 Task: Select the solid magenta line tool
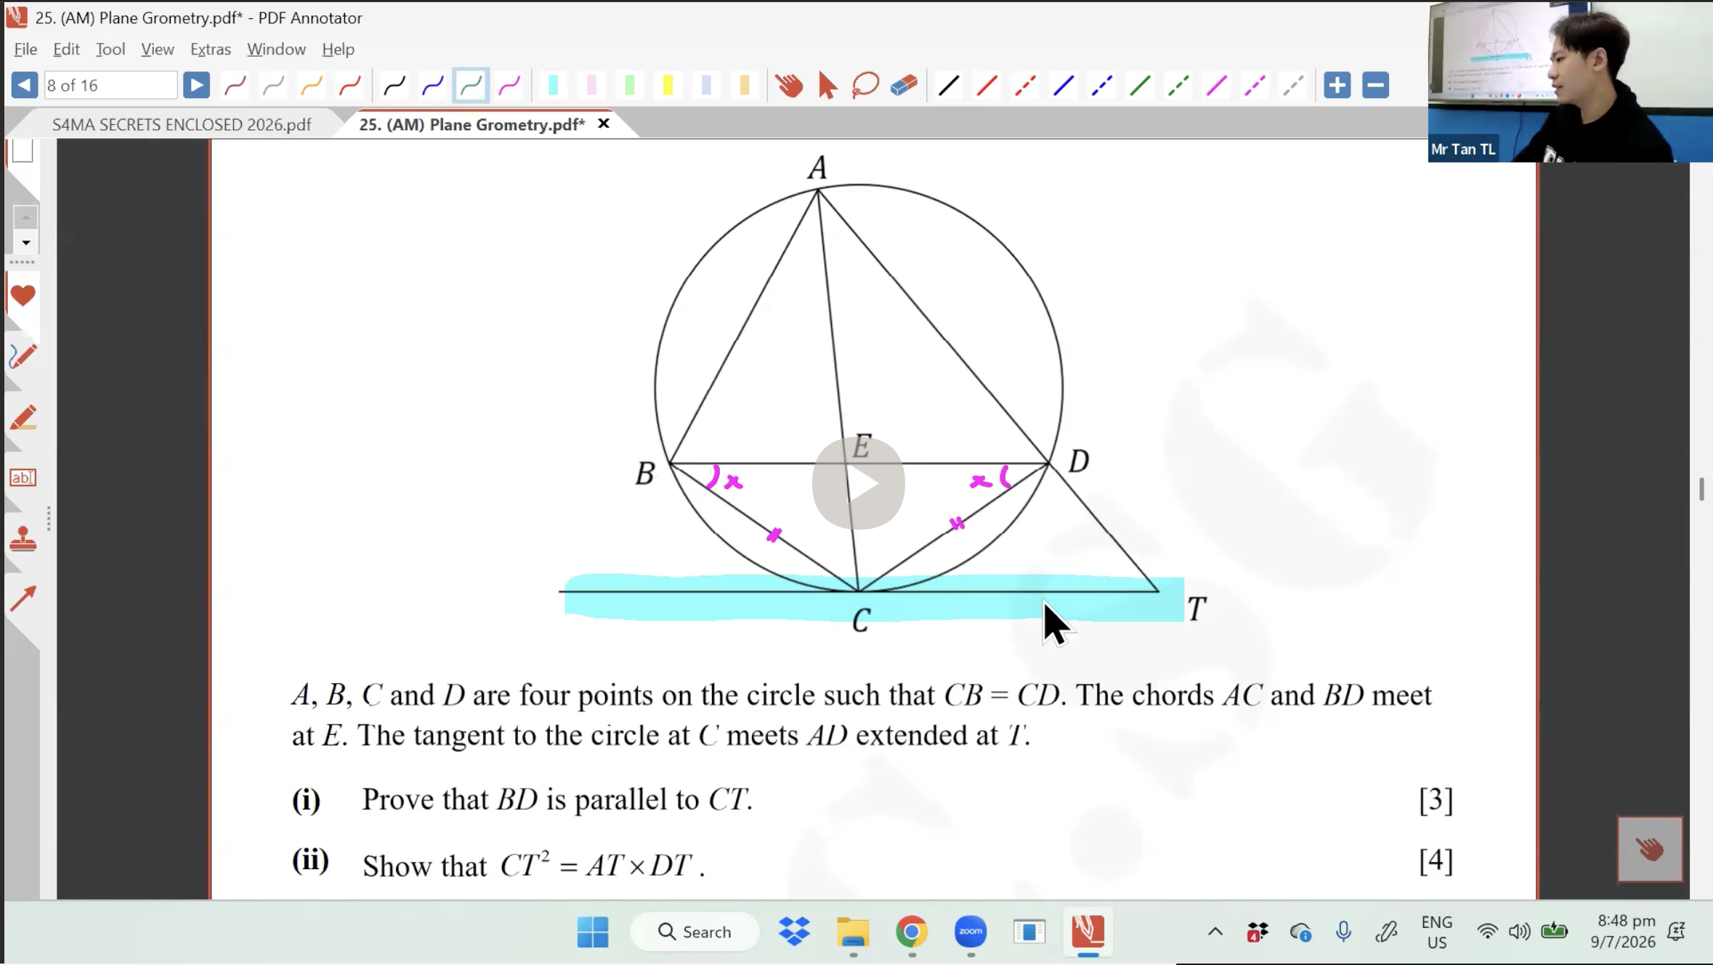(1217, 86)
